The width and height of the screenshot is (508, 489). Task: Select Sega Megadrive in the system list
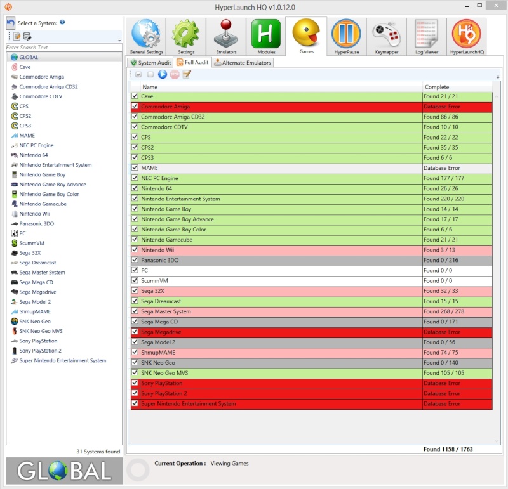[37, 292]
